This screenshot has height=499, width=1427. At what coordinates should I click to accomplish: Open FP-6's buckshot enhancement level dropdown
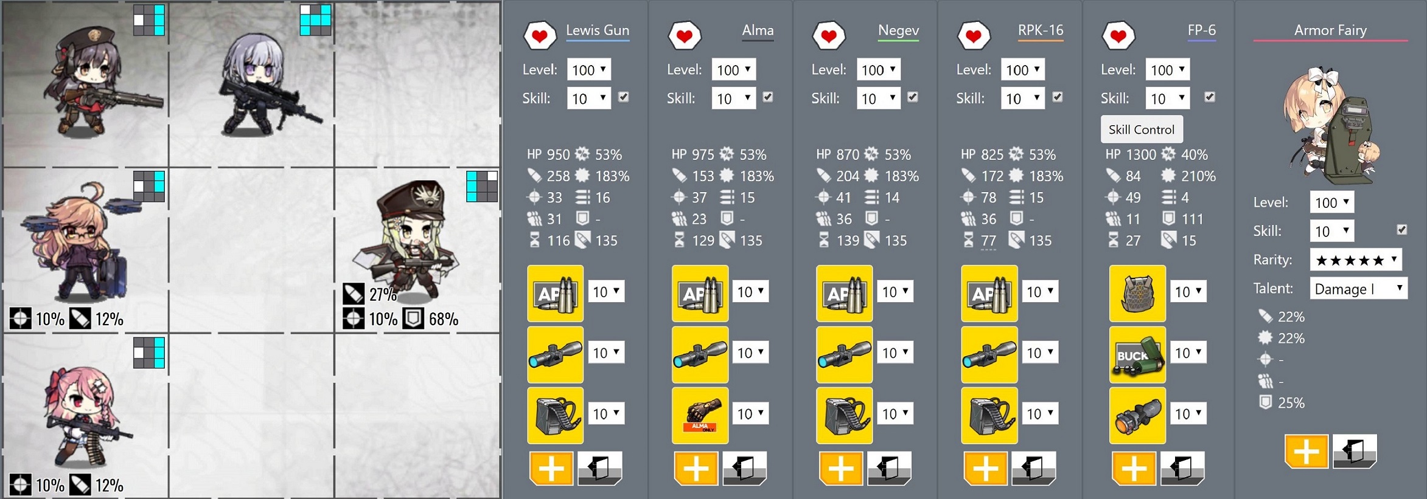[x=1188, y=353]
